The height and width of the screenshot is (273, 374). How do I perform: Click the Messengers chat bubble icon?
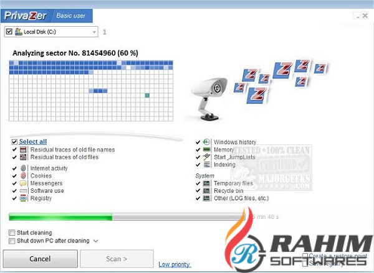[23, 183]
